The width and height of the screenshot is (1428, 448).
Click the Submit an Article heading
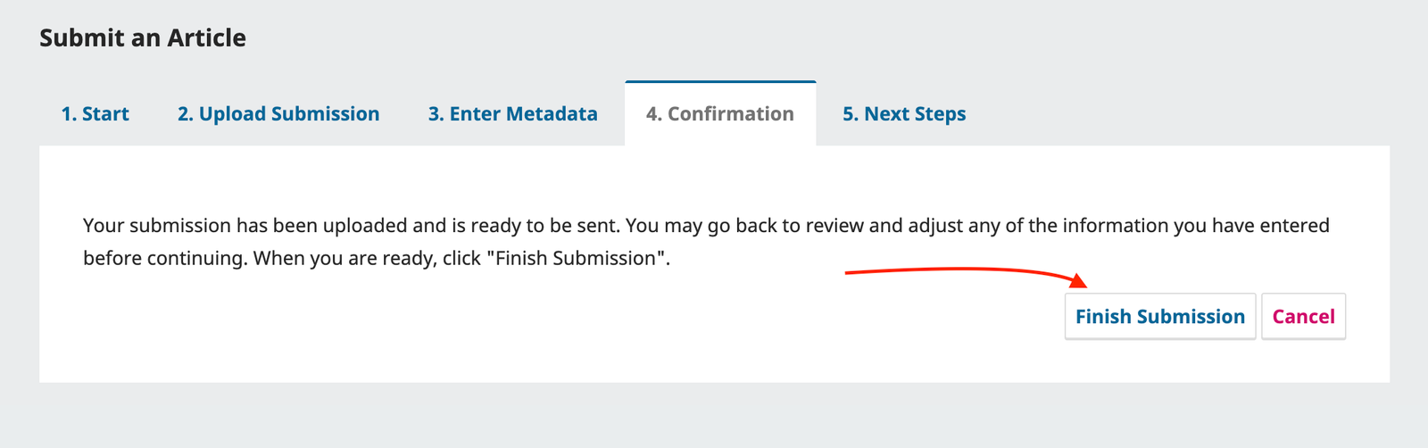[143, 38]
